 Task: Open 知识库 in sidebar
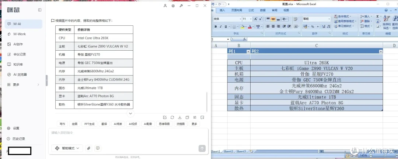pyautogui.click(x=23, y=64)
